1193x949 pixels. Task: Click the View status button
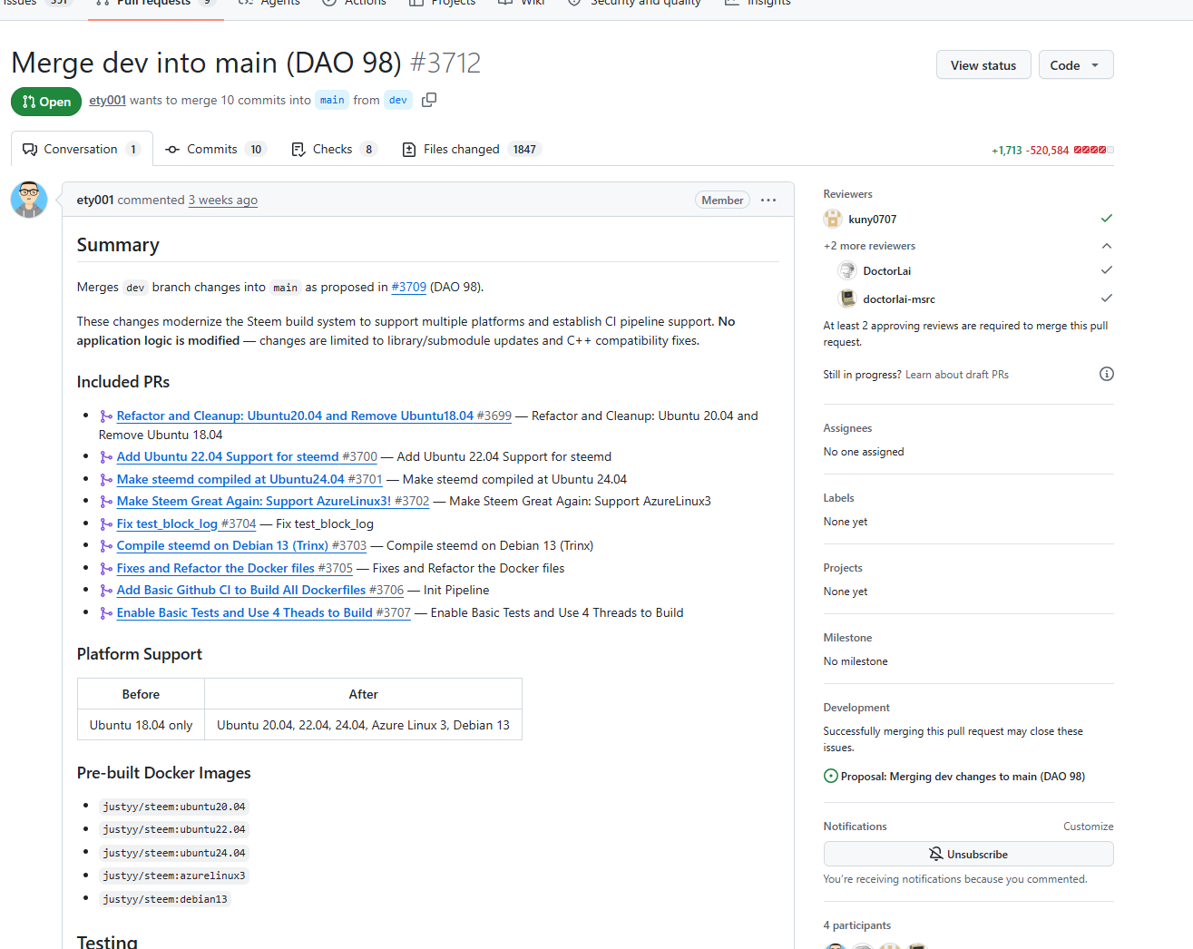[x=983, y=65]
